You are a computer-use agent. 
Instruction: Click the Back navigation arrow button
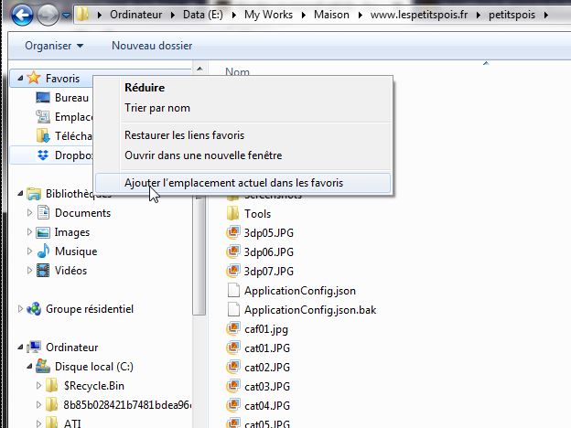(x=22, y=15)
